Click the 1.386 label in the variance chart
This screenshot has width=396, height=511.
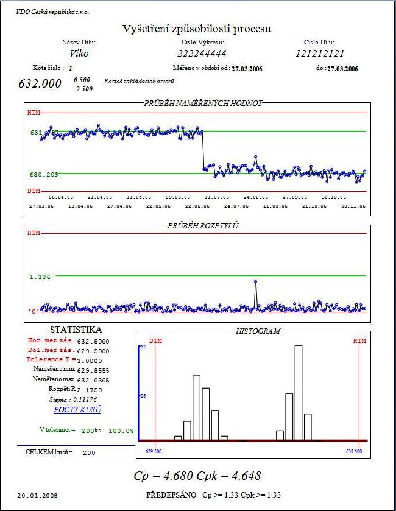pyautogui.click(x=40, y=277)
